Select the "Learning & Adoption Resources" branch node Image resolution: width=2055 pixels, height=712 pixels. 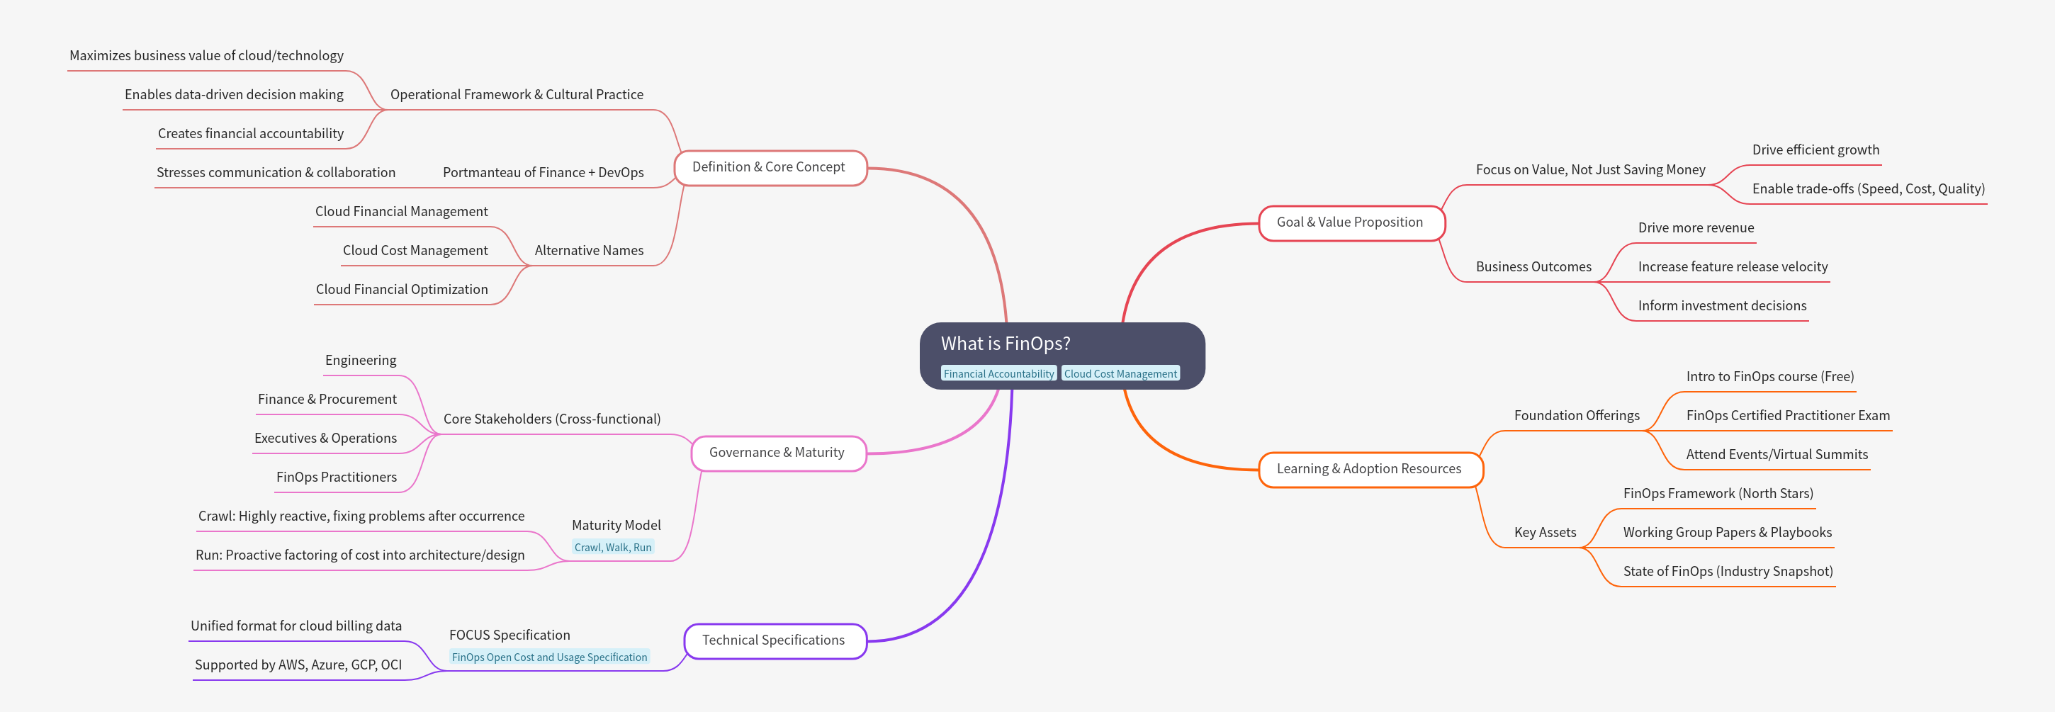coord(1370,469)
